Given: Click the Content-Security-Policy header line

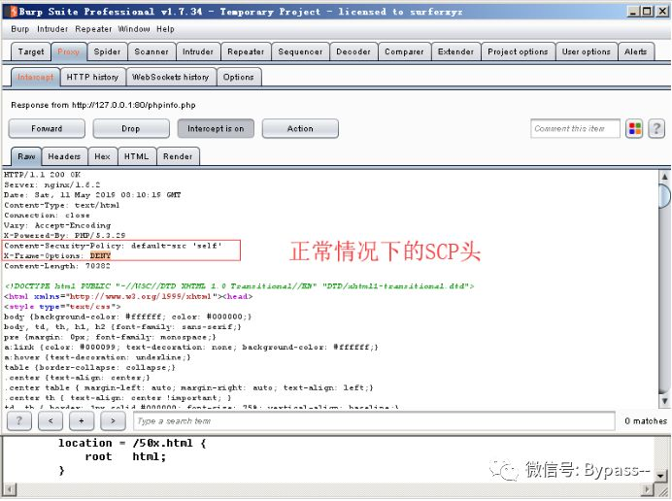Looking at the screenshot, I should (114, 246).
